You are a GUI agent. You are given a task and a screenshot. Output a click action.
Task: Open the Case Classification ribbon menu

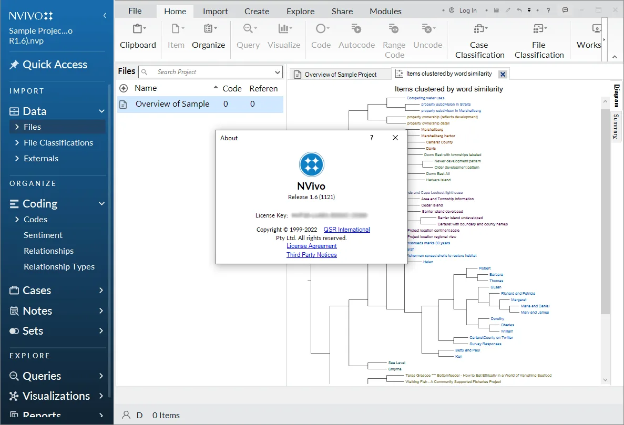pos(479,41)
